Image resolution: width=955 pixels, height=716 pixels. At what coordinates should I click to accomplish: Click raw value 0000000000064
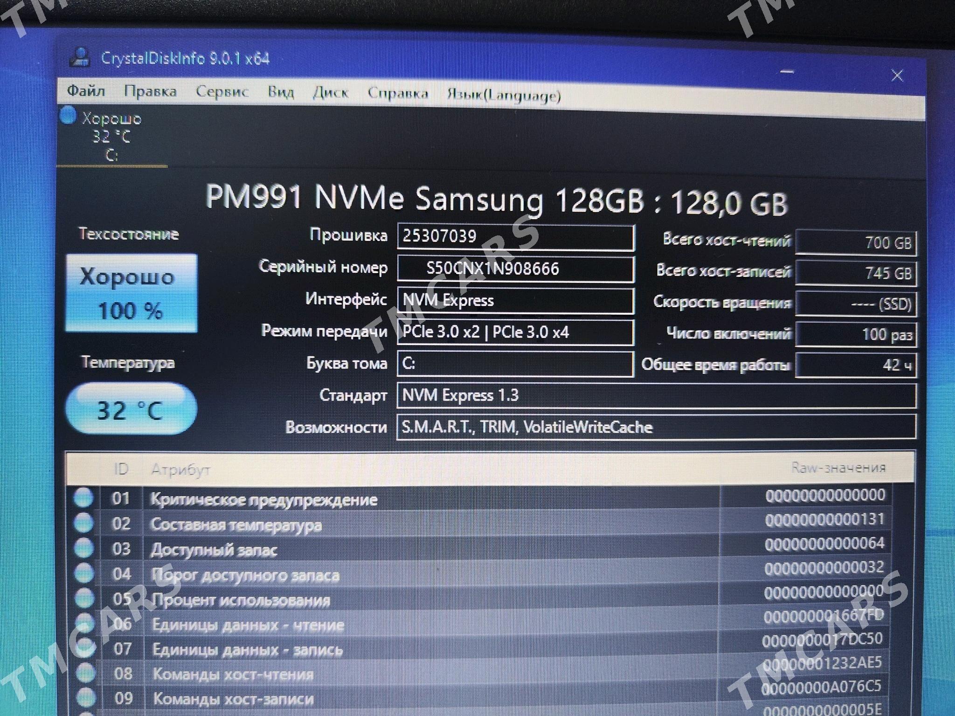tap(824, 543)
